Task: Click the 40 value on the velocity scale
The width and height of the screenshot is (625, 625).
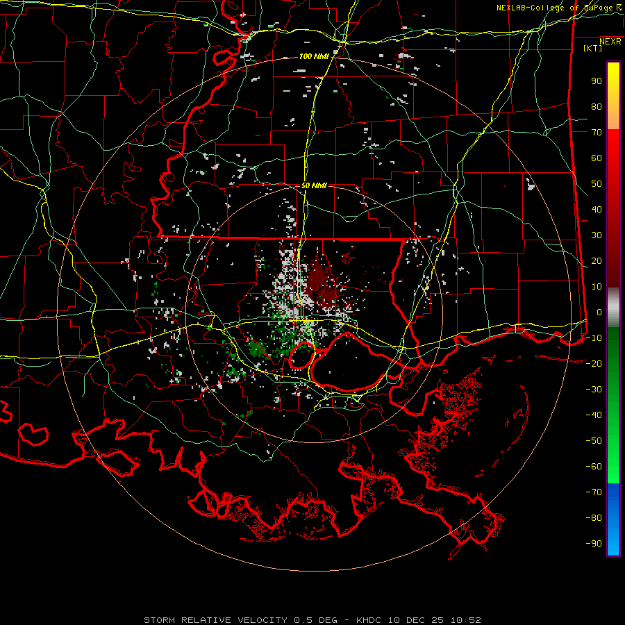Action: coord(597,210)
